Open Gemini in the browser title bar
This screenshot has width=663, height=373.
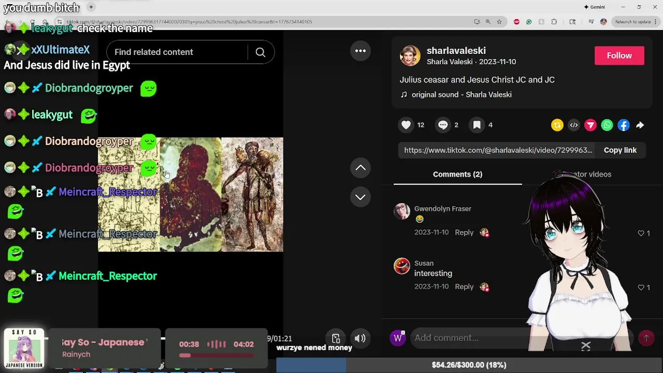point(594,7)
